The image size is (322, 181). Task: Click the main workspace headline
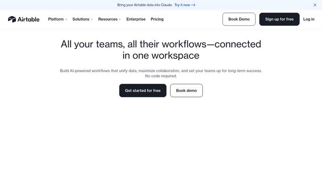click(161, 49)
